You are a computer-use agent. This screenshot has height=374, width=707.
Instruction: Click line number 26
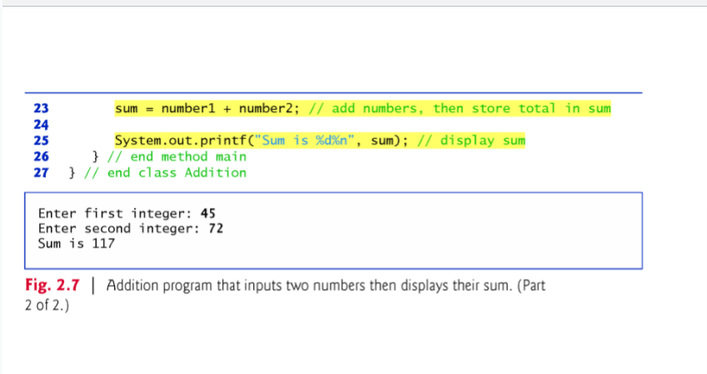coord(41,156)
